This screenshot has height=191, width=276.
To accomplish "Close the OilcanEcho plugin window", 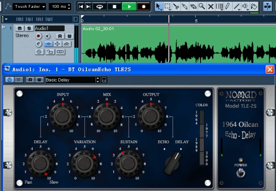I will tap(270, 69).
